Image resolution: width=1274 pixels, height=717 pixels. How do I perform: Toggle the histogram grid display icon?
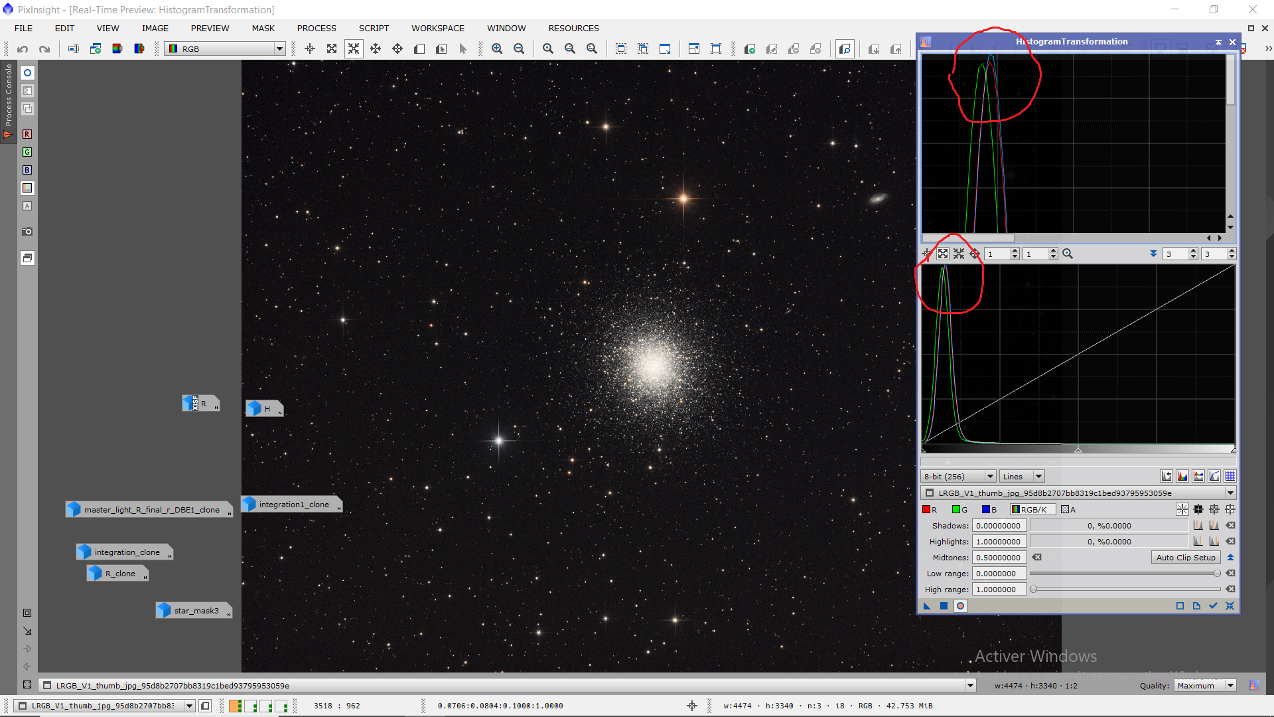coord(1230,476)
